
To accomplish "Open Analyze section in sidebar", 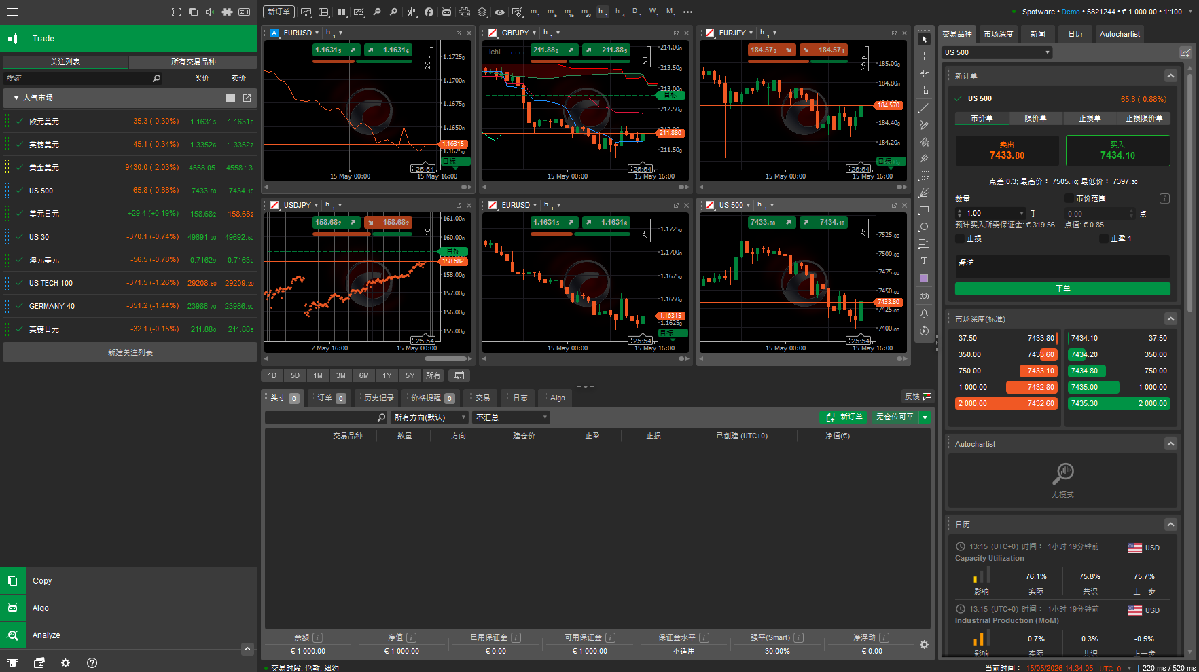I will coord(128,635).
